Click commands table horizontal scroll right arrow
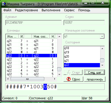Viewport: 111px width, 103px height. coord(55,79)
